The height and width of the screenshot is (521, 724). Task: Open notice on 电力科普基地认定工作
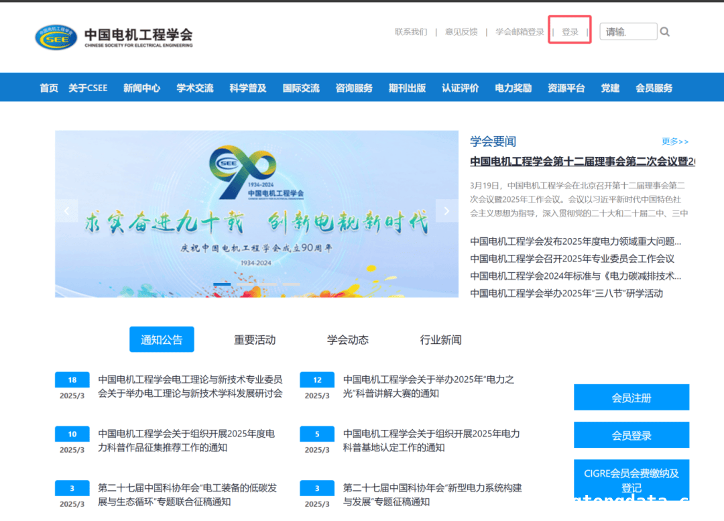pyautogui.click(x=431, y=441)
